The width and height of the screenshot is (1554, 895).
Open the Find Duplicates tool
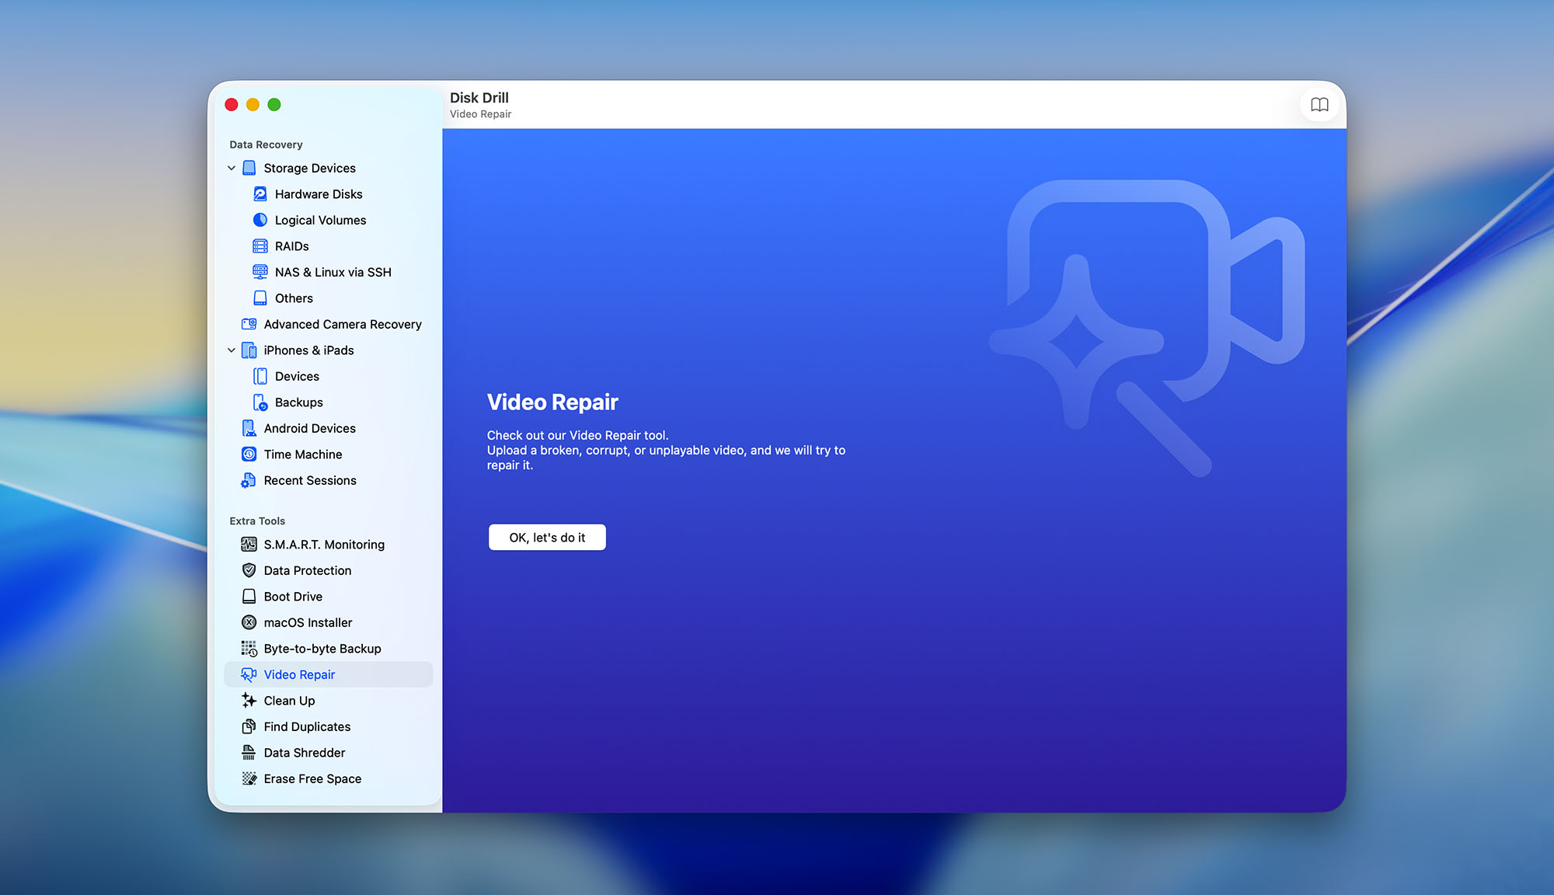point(306,726)
